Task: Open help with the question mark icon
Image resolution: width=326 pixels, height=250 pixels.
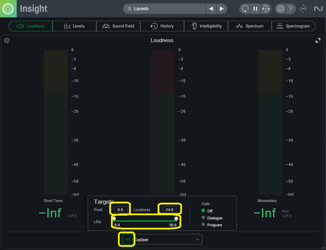Action: [290, 9]
